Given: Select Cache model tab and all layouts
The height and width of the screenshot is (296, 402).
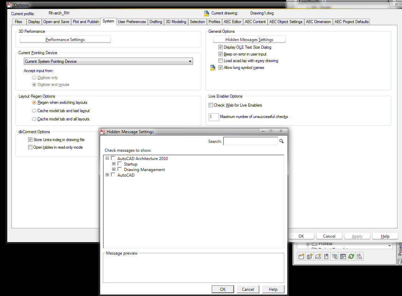Looking at the screenshot, I should point(34,119).
